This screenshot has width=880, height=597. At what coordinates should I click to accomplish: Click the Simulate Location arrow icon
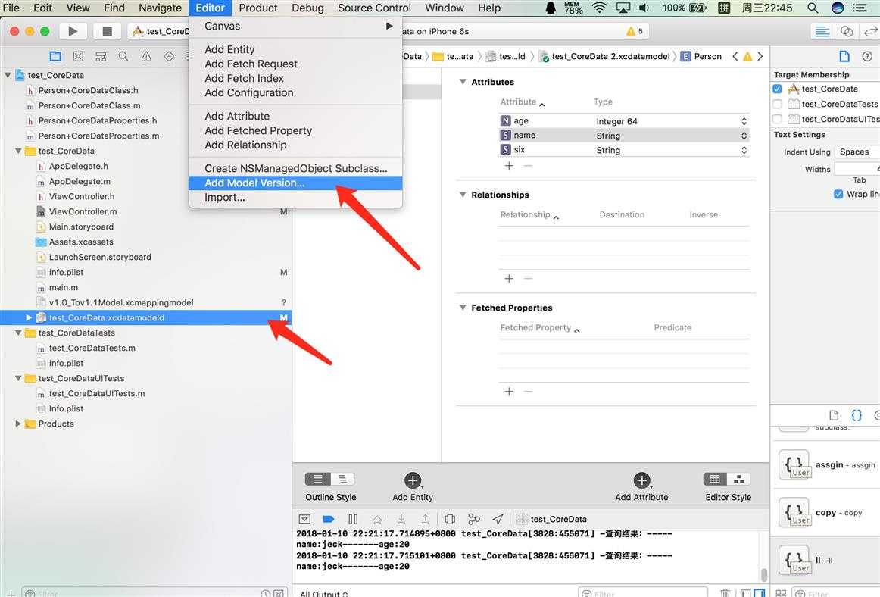click(x=498, y=519)
